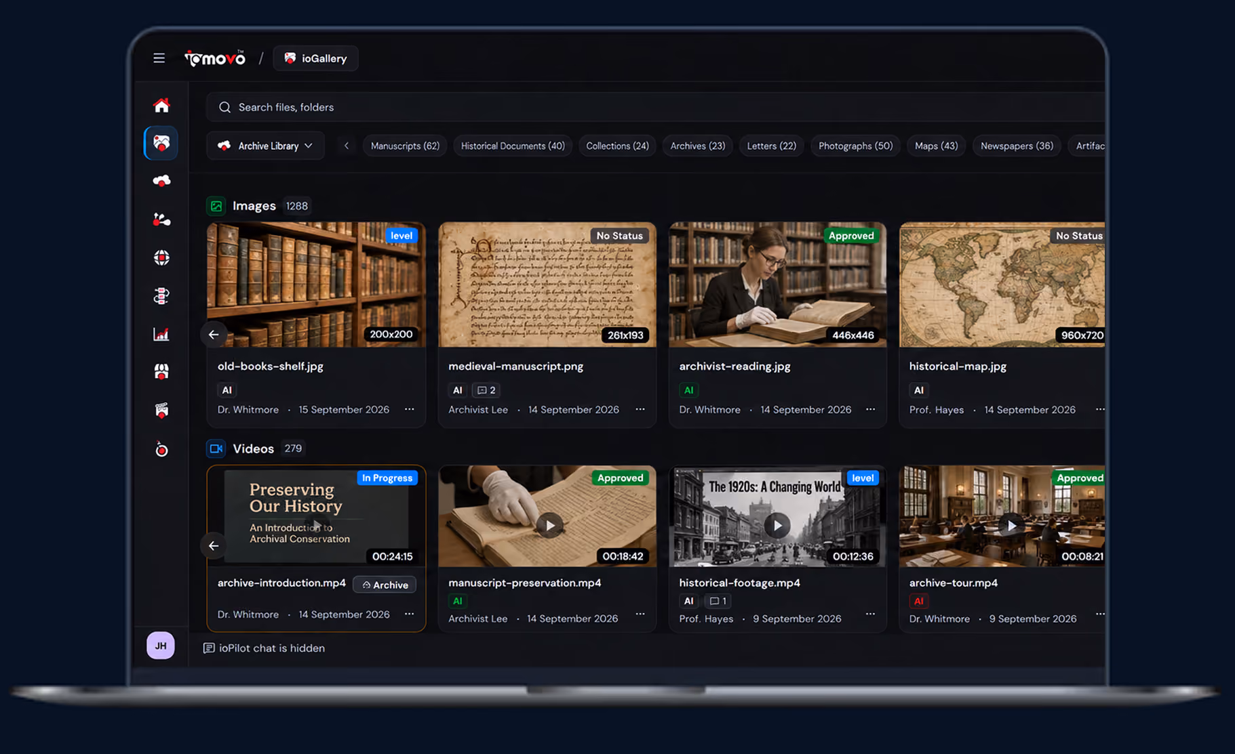Click the stopwatch sidebar icon
Viewport: 1235px width, 754px height.
(161, 449)
